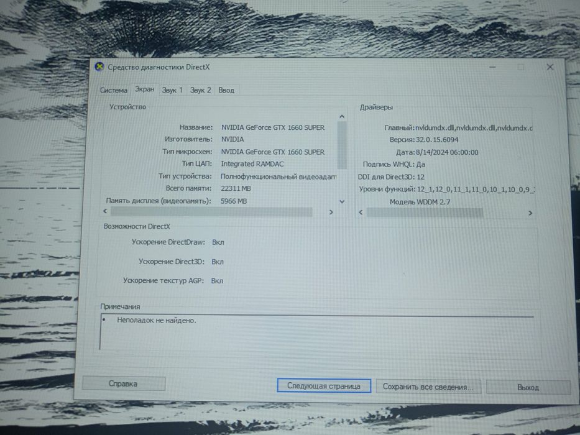
Task: Click right arrow of Драйверы horizontal scrollbar
Action: 530,213
